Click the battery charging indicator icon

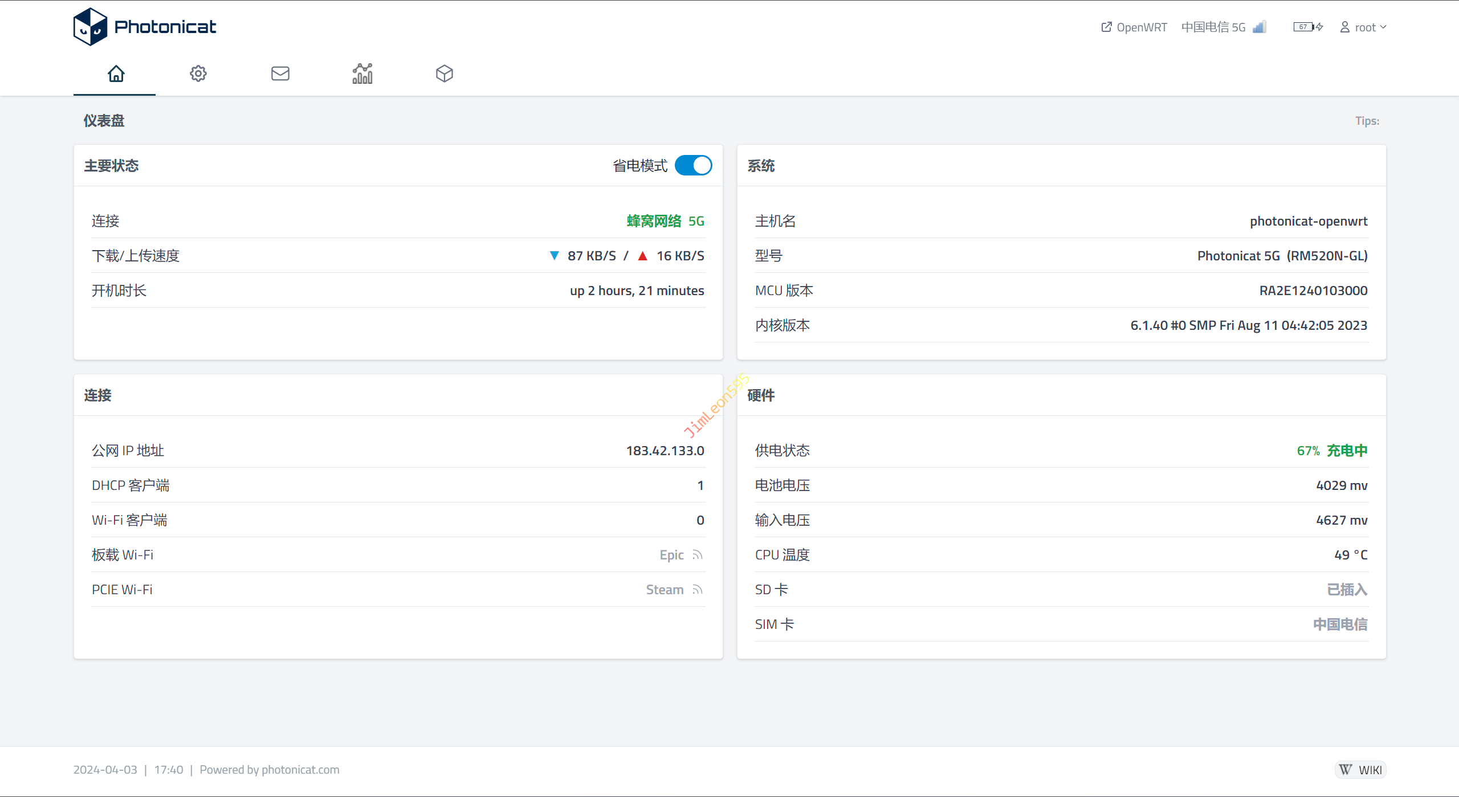[x=1307, y=27]
